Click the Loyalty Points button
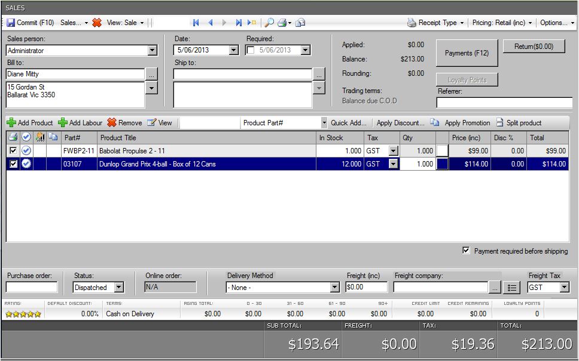Image resolution: width=579 pixels, height=361 pixels. click(x=467, y=80)
